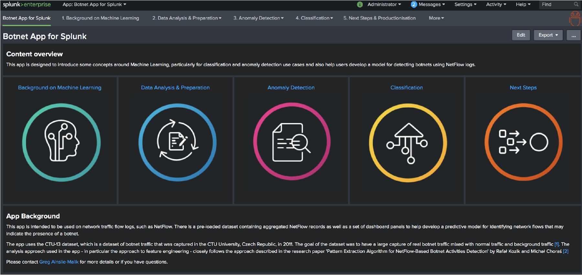The image size is (582, 276).
Task: Expand the More navigation menu
Action: tap(436, 18)
